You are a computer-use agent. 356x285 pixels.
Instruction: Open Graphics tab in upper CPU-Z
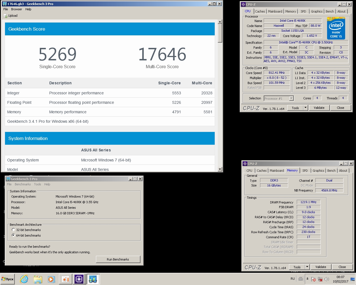pyautogui.click(x=317, y=11)
